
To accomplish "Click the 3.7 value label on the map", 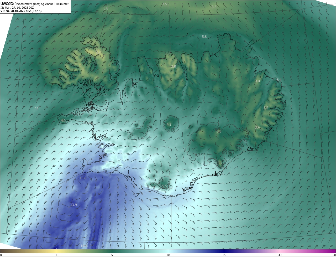I will click(220, 163).
